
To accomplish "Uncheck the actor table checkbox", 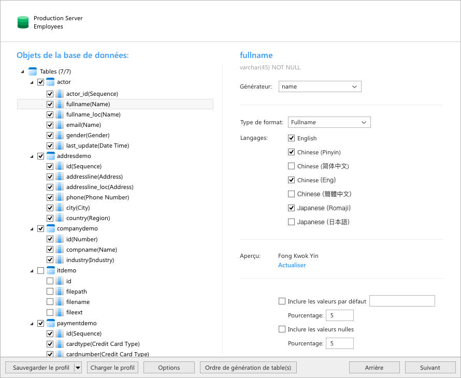I will 40,82.
